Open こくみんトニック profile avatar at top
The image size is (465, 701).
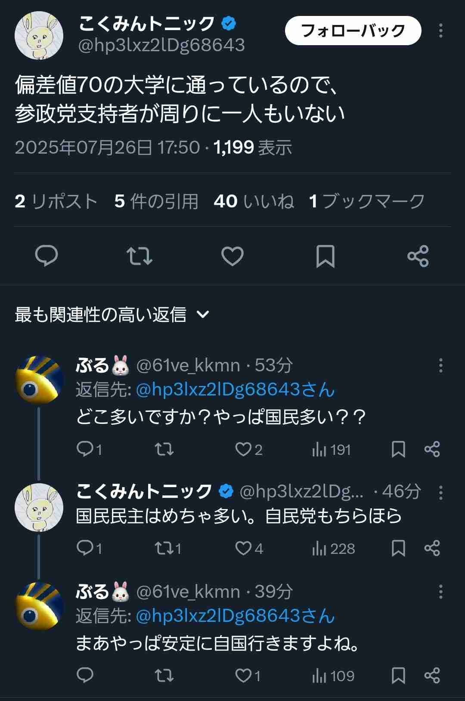(x=39, y=35)
